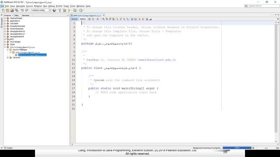
Task: Click the Undo toolbar icon
Action: pos(22,10)
